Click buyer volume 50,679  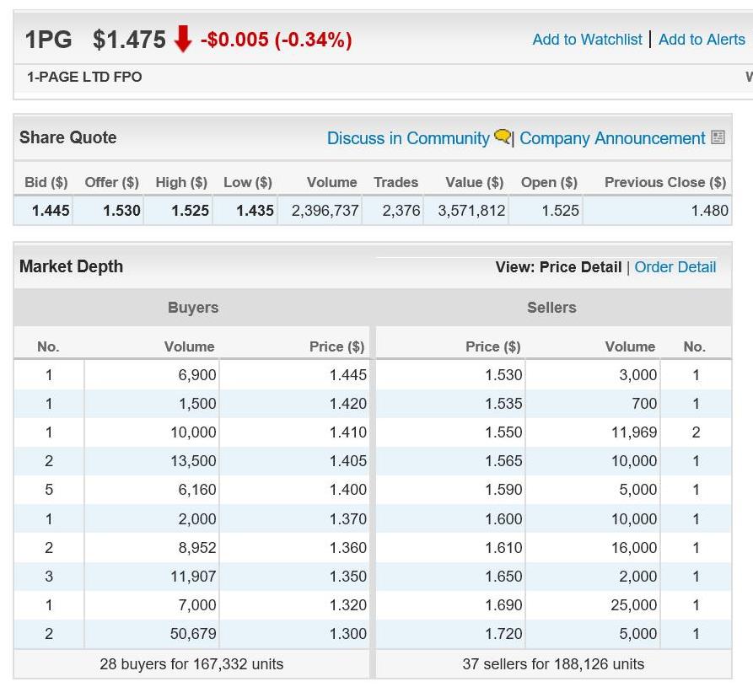click(193, 634)
